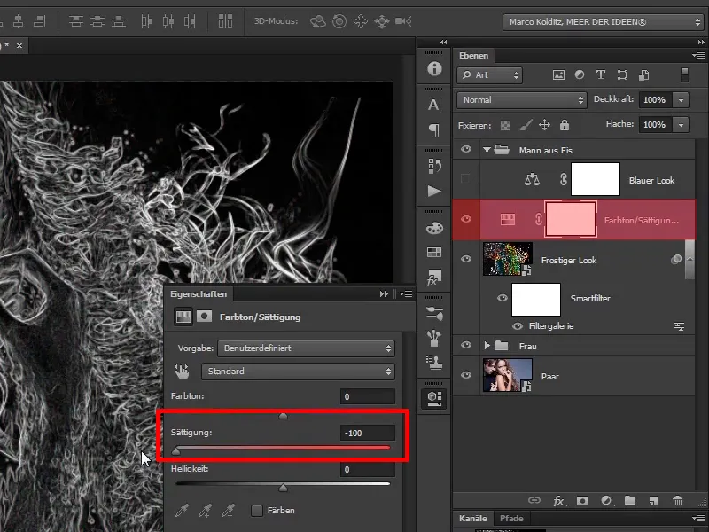This screenshot has width=709, height=532.
Task: Click the on-image adjustment hand tool
Action: pos(182,372)
